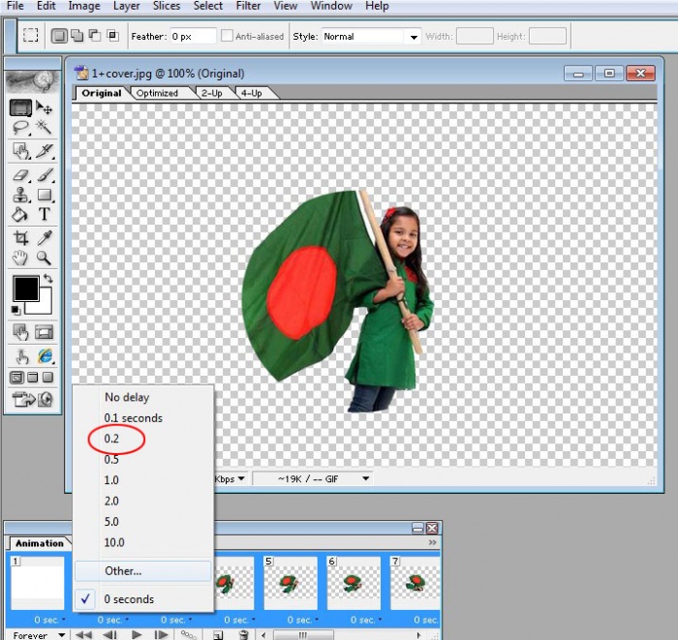Select the Eraser tool
This screenshot has width=678, height=640.
(20, 175)
